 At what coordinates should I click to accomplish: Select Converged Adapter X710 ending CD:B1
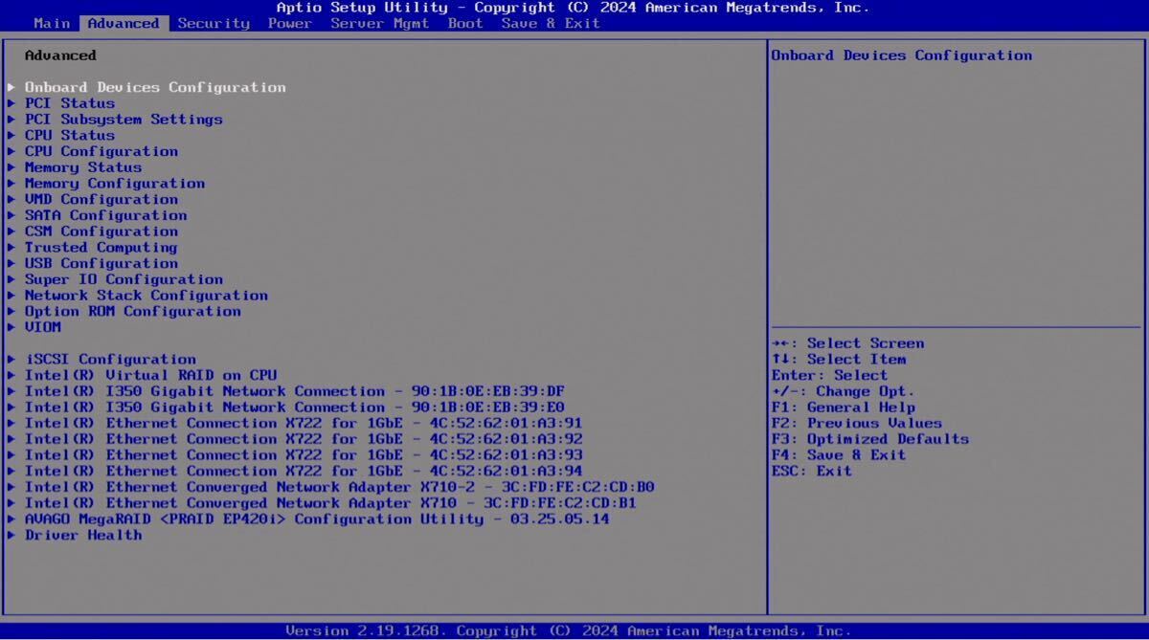330,502
